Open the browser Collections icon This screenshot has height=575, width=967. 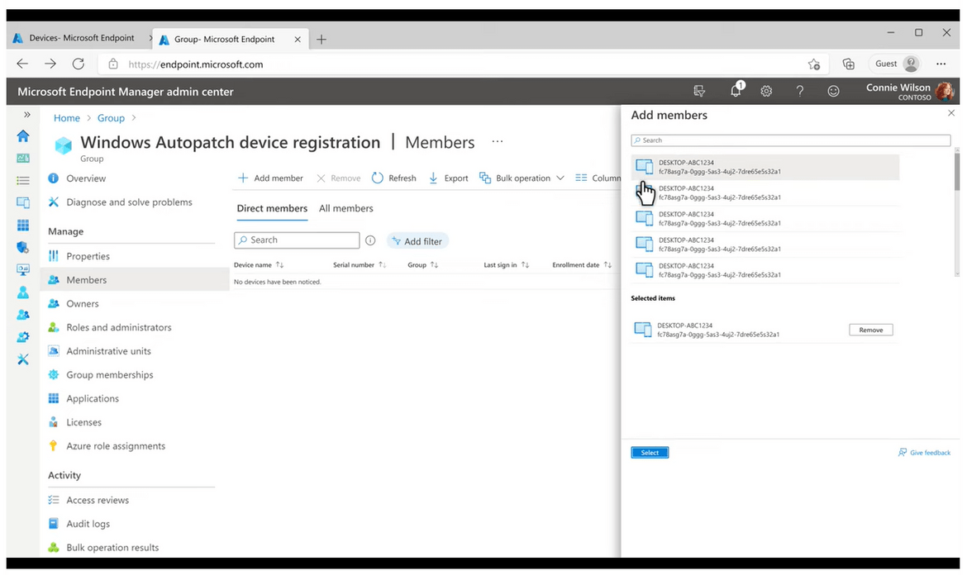click(849, 64)
